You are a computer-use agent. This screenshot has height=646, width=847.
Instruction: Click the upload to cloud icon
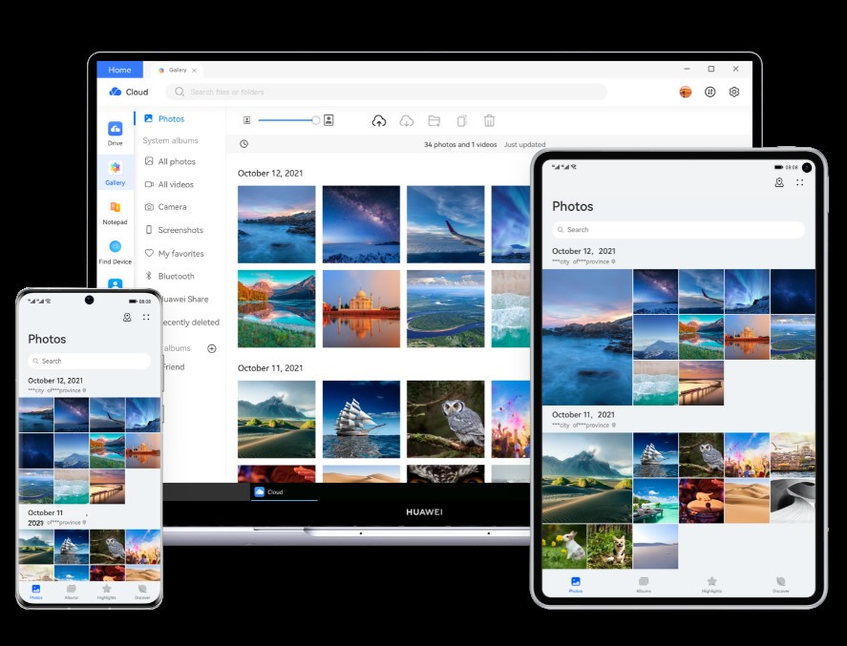pos(379,120)
